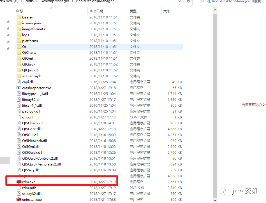Click the PDB 文件 type cell
This screenshot has height=203, width=266.
click(x=137, y=188)
